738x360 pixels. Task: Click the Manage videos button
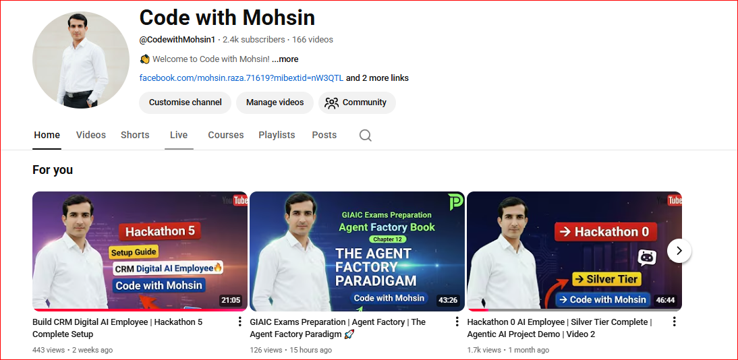tap(275, 102)
